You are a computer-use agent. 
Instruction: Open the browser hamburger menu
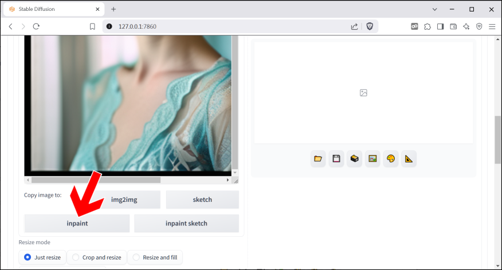pyautogui.click(x=492, y=26)
